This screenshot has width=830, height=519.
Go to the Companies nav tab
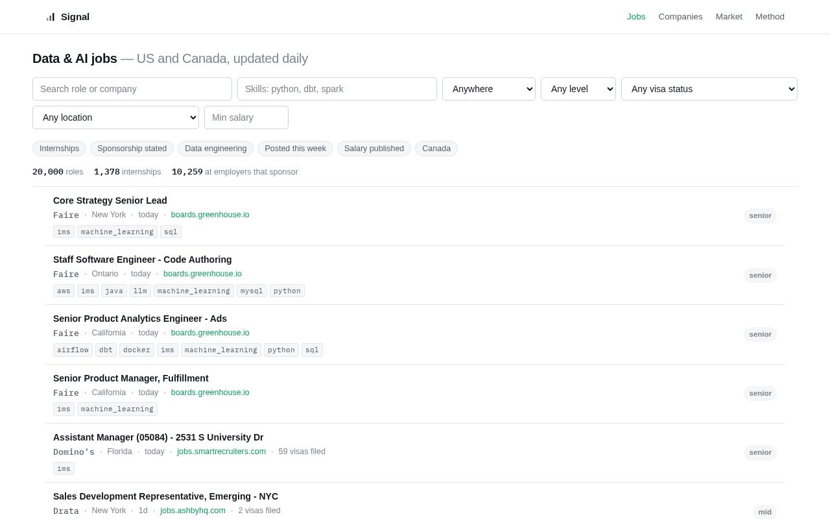click(x=680, y=17)
